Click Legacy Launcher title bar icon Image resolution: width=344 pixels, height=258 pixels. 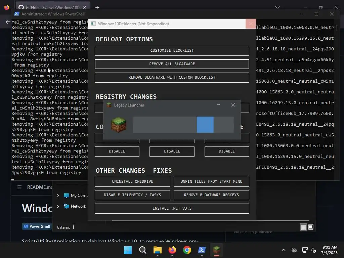pos(109,105)
